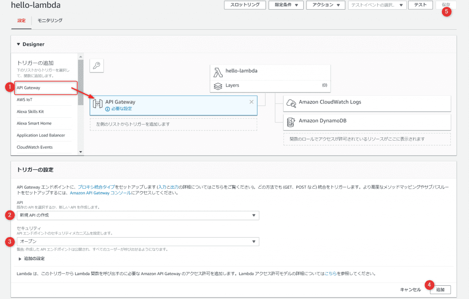Open the オープン security dropdown

(x=137, y=241)
